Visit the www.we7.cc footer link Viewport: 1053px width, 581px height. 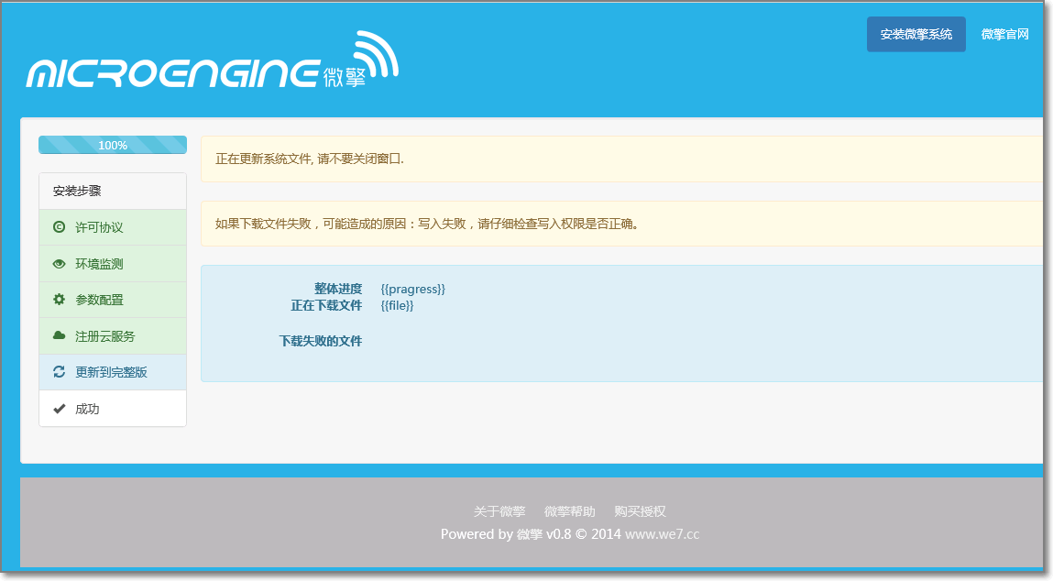[662, 534]
